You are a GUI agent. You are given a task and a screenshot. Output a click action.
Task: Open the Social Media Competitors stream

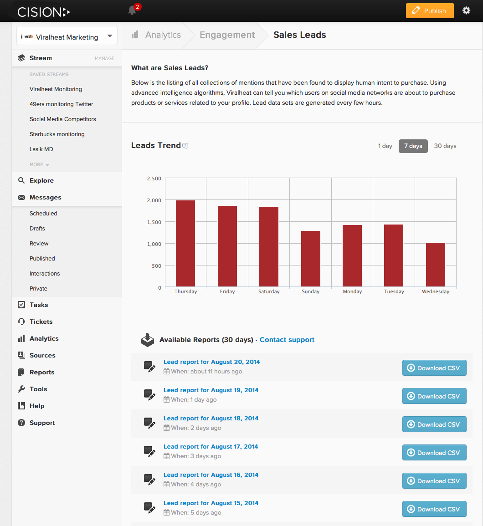(x=63, y=119)
